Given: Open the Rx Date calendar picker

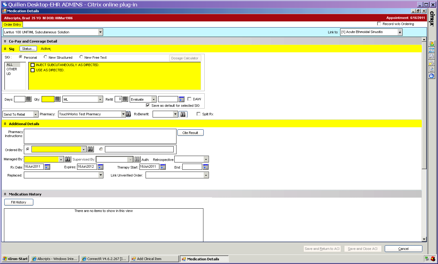Looking at the screenshot, I should (x=47, y=167).
